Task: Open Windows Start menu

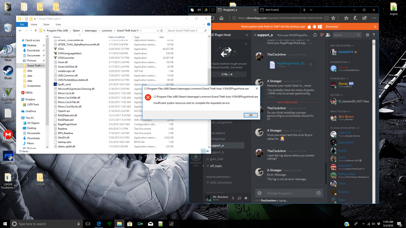Action: tap(5, 224)
